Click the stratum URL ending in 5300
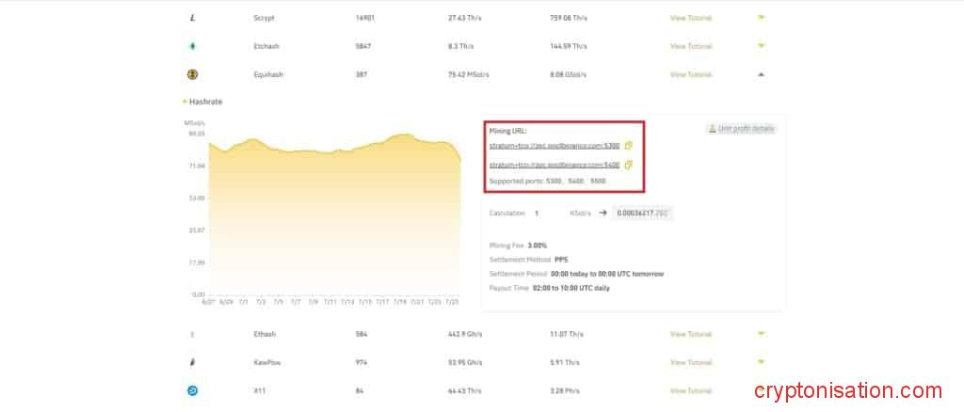This screenshot has height=412, width=964. tap(554, 146)
